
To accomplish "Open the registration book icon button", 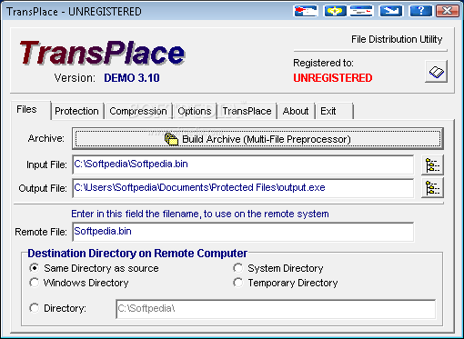I will point(437,72).
